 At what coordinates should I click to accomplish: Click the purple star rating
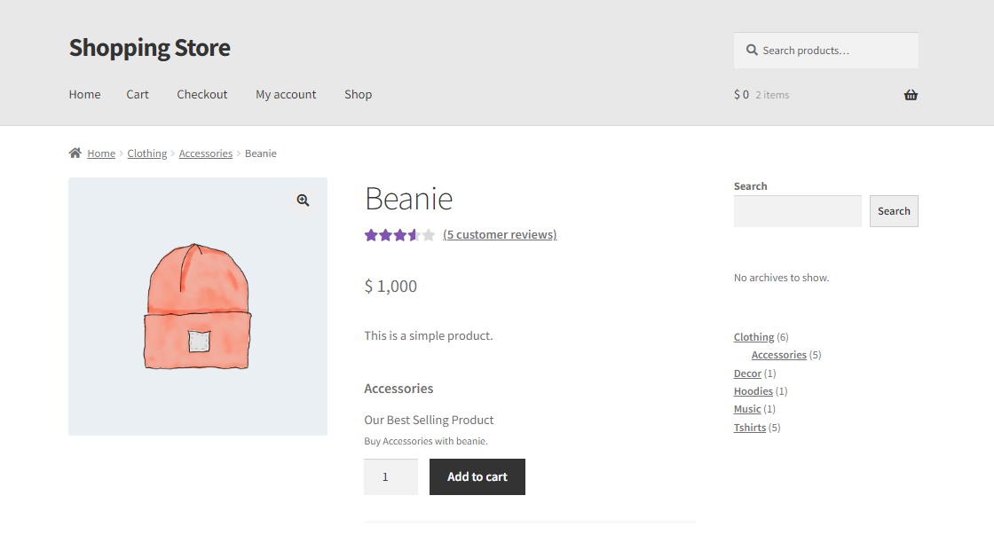(x=399, y=235)
